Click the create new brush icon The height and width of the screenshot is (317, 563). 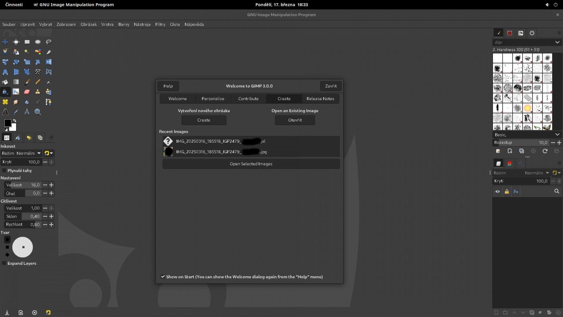(510, 151)
